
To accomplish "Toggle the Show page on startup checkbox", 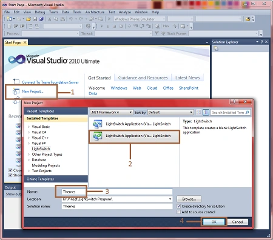I will click(x=10, y=175).
